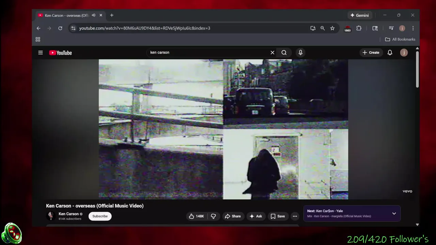Screen dimensions: 436x245
Task: Click the Ask button
Action: coord(256,216)
